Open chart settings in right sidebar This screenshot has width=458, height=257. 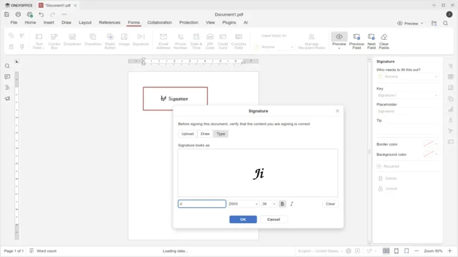pos(451,110)
